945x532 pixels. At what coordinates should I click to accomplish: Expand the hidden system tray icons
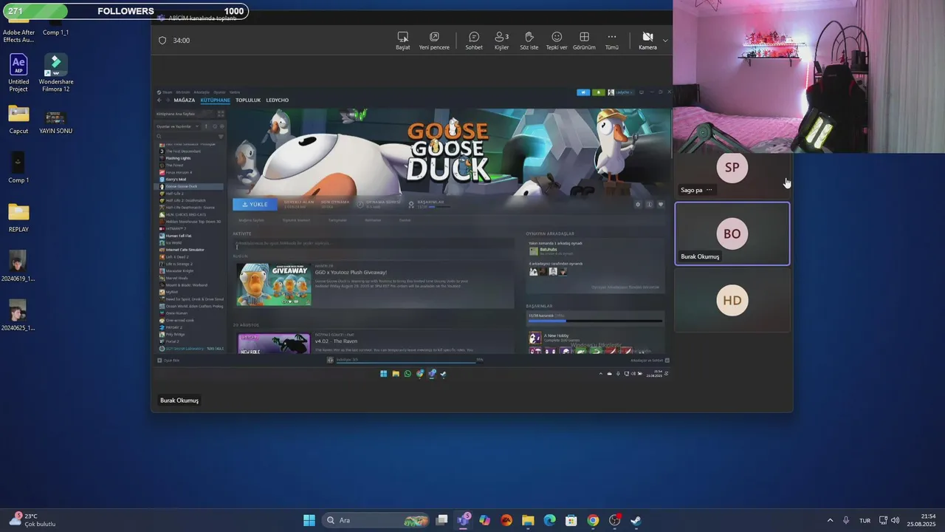(x=830, y=520)
